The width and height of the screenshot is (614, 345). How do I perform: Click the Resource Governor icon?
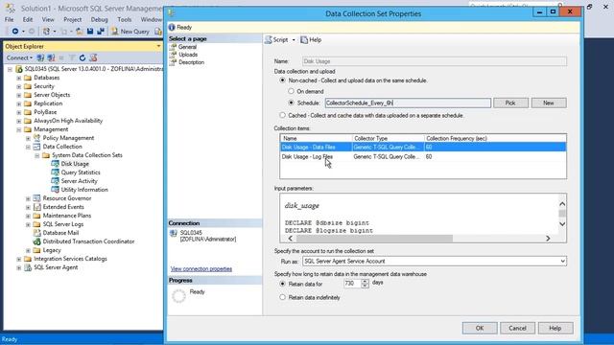[x=36, y=198]
